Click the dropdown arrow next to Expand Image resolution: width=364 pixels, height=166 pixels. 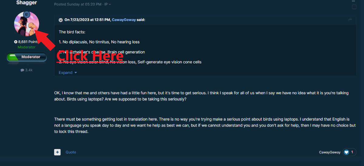point(76,73)
